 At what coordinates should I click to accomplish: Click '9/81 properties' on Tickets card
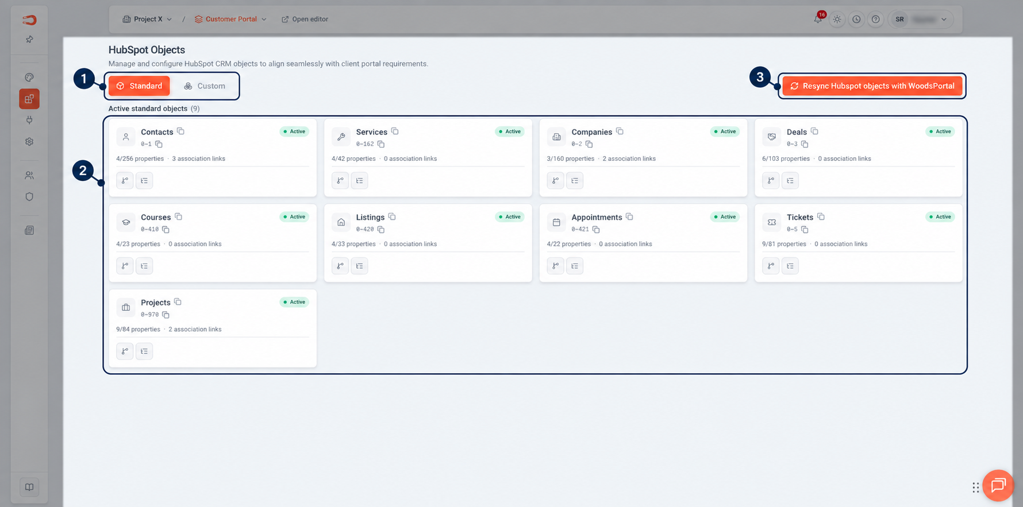pyautogui.click(x=784, y=244)
